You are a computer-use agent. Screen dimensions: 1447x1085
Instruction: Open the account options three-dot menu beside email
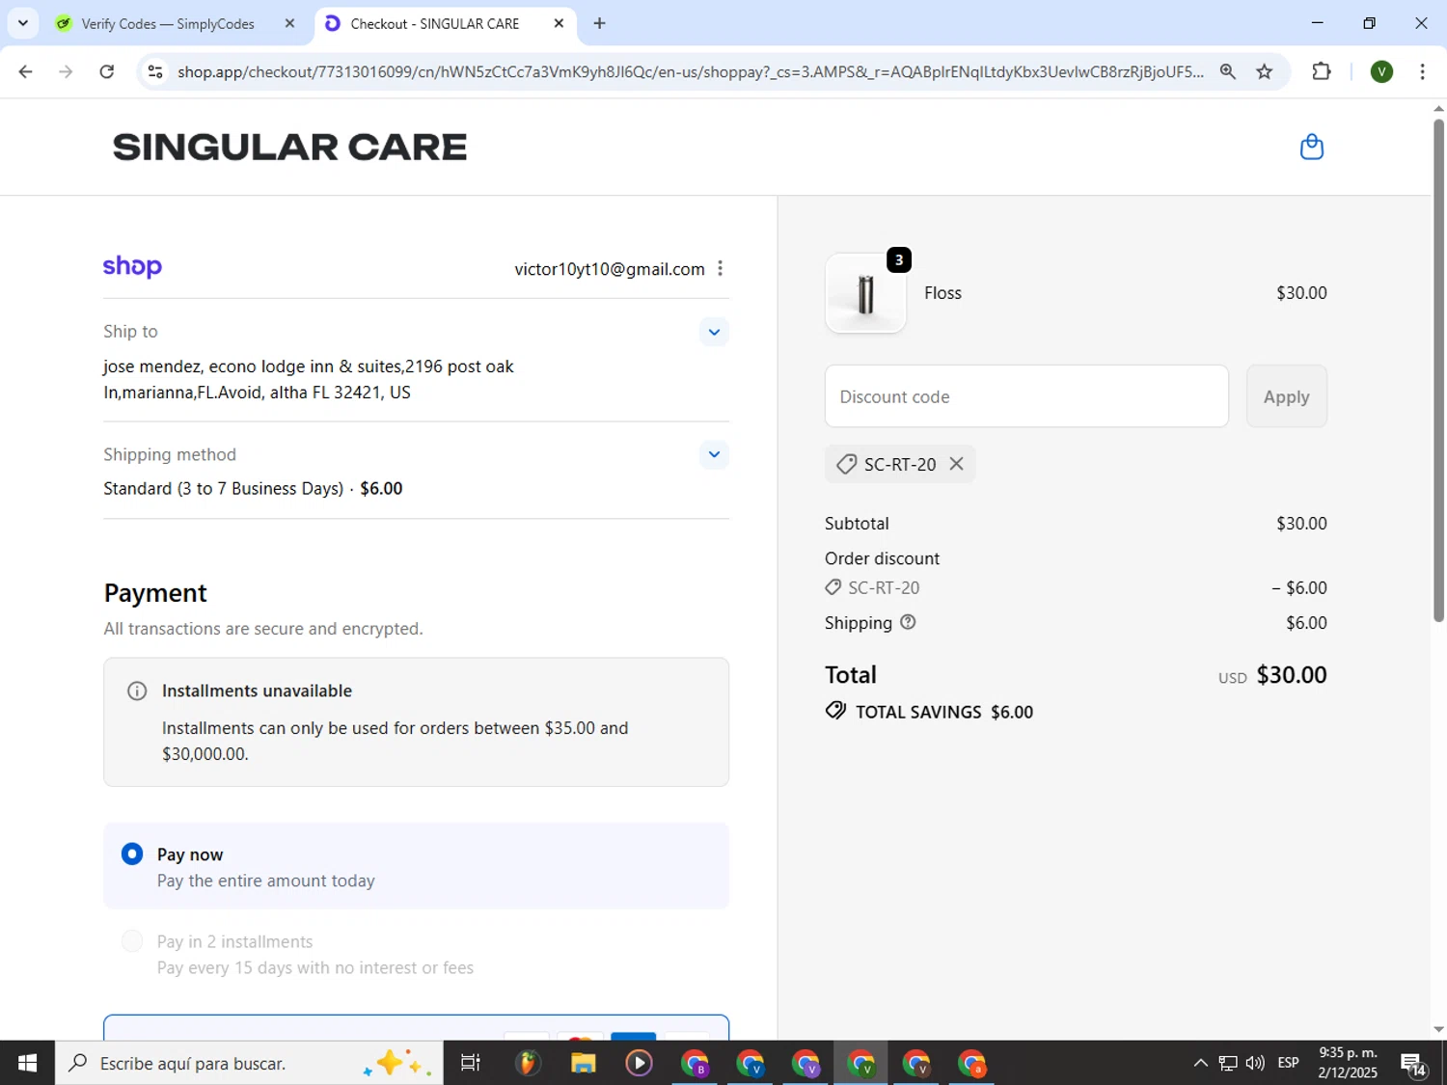tap(720, 269)
